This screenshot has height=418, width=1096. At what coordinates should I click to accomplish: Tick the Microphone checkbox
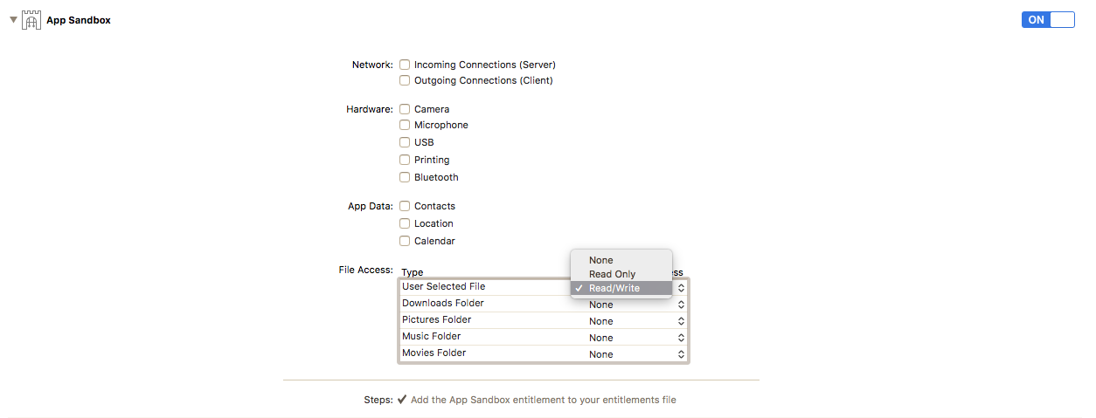(x=405, y=125)
